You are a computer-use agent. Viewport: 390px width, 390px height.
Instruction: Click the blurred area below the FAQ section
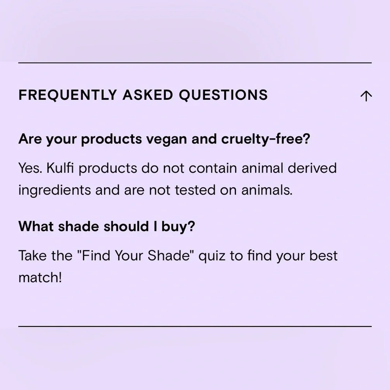195,359
